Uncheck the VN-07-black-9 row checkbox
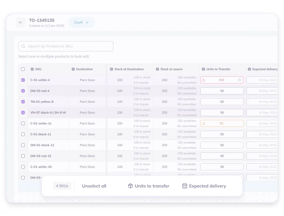The image size is (284, 216). [23, 112]
